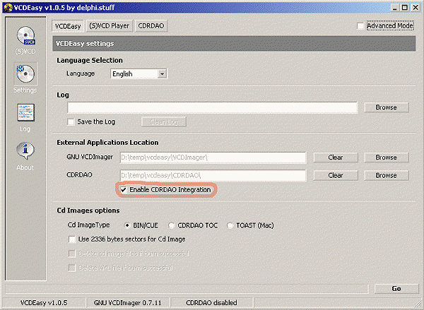The width and height of the screenshot is (424, 310).
Task: Click the GNU VCDImager path field
Action: coord(213,157)
